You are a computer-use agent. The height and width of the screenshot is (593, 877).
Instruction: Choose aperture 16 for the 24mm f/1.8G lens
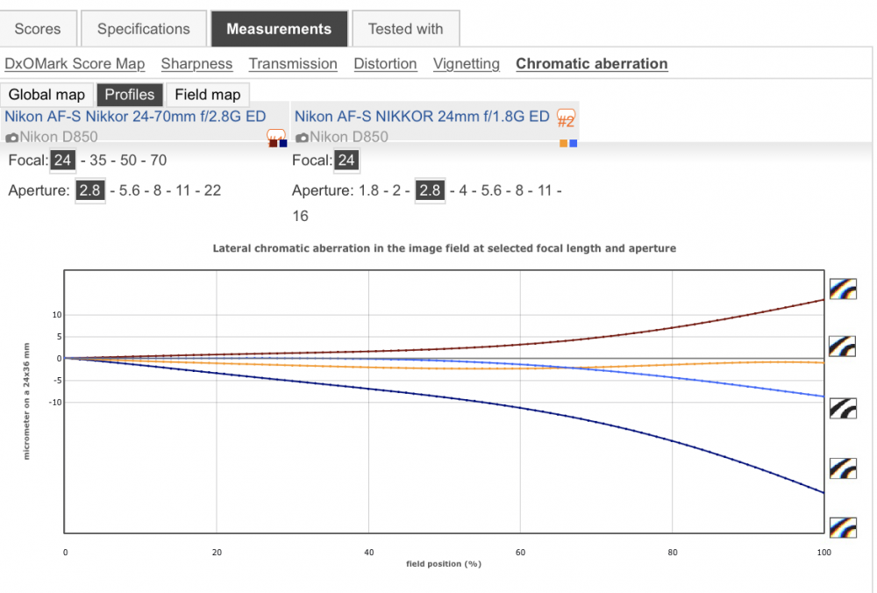[x=300, y=217]
